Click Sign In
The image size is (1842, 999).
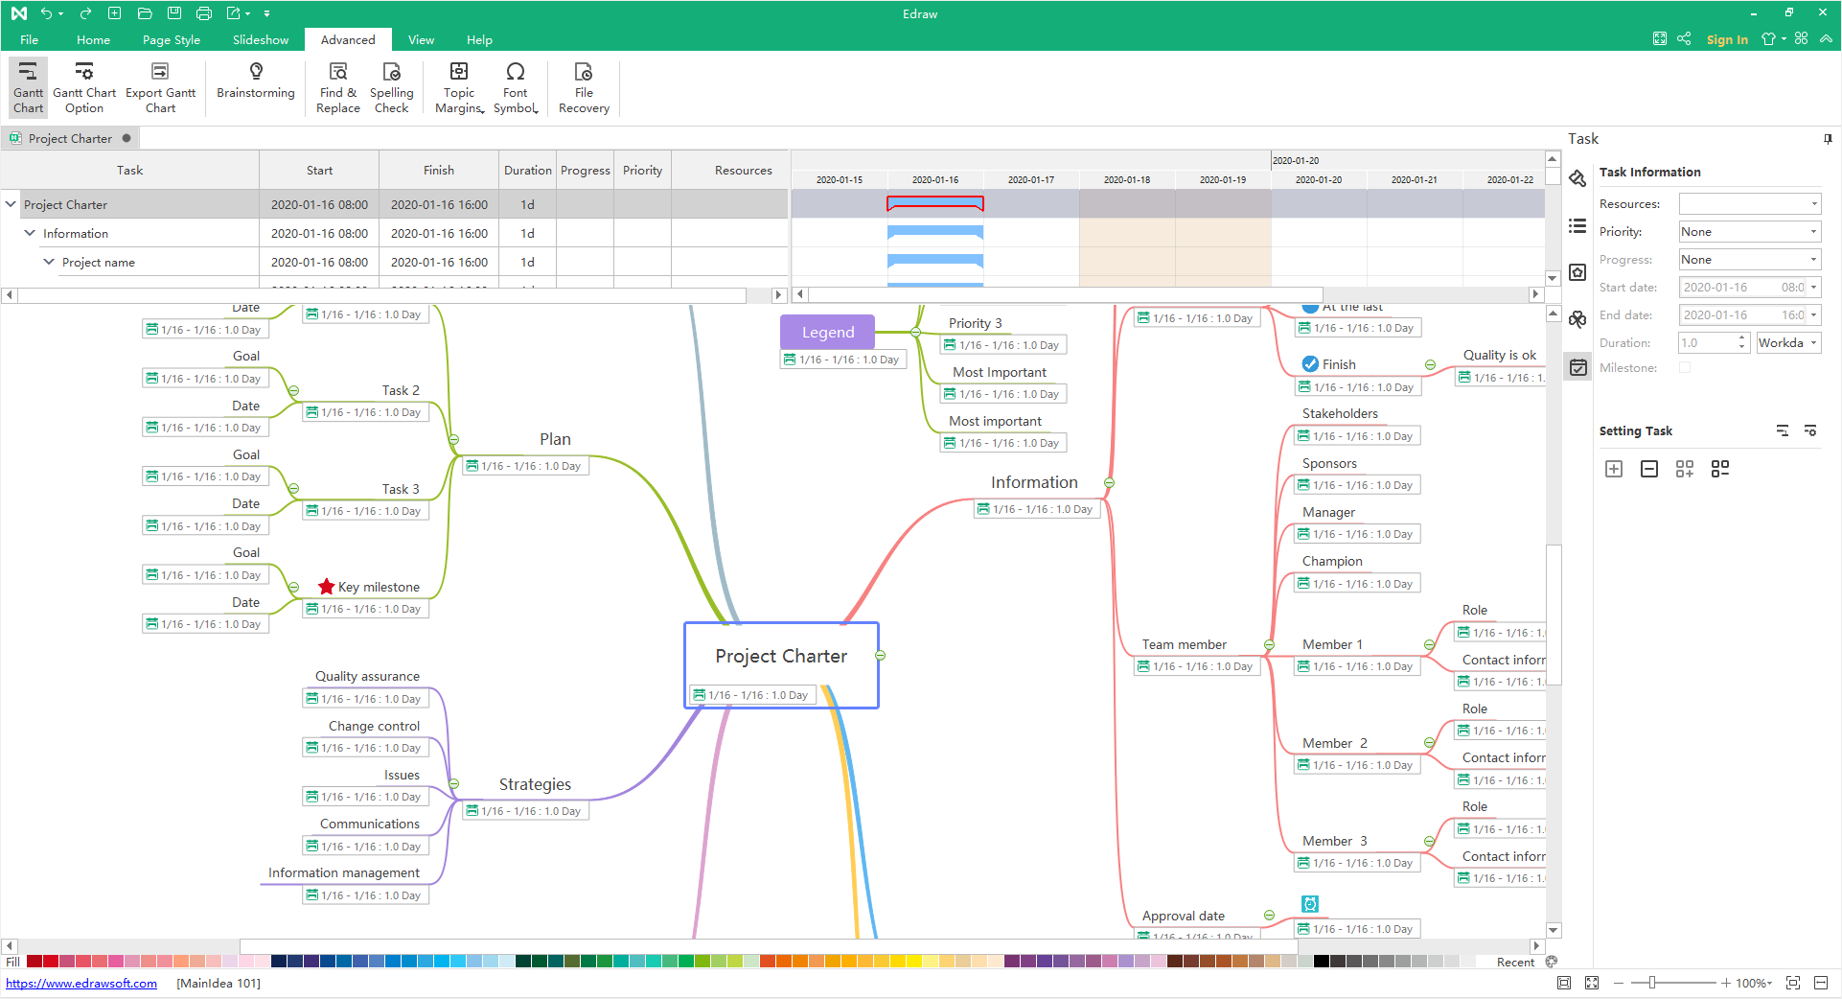tap(1727, 39)
